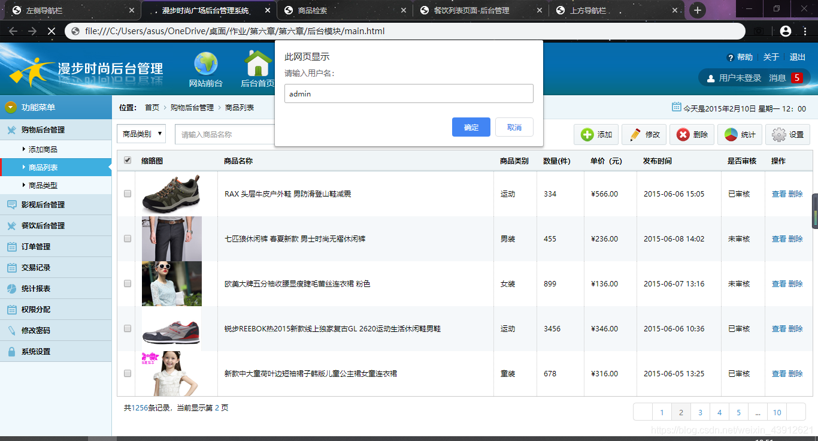Viewport: 818px width, 441px height.
Task: Click the browser forward arrow
Action: click(x=32, y=31)
